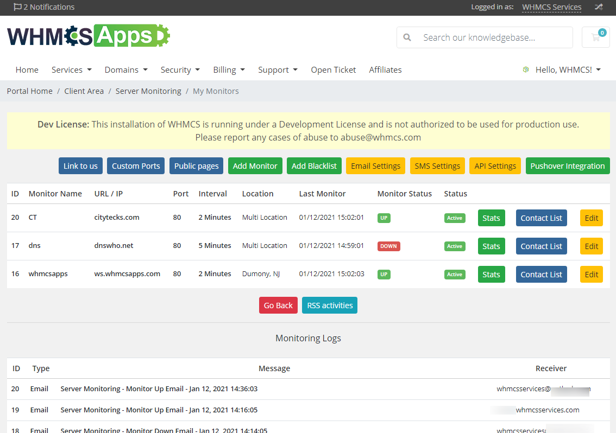The image size is (616, 433).
Task: Open SMS Settings
Action: coord(437,165)
